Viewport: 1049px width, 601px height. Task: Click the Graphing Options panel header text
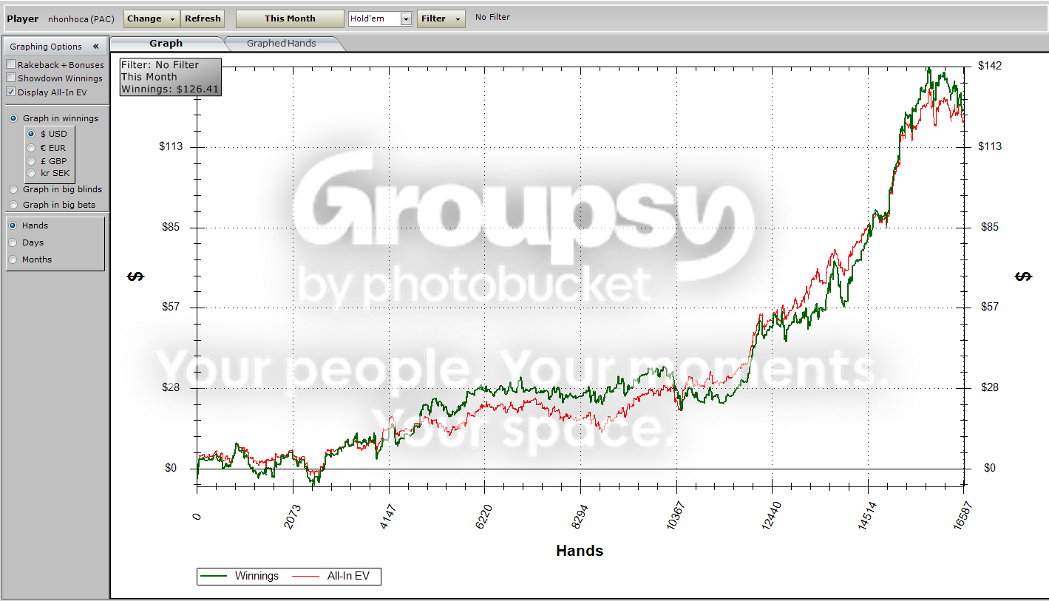[46, 47]
